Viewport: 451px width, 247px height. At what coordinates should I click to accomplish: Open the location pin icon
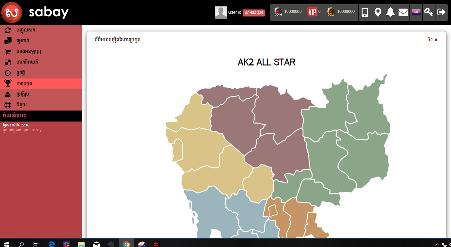click(x=378, y=12)
